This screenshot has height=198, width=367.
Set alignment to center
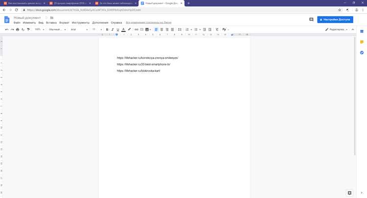pos(162,29)
